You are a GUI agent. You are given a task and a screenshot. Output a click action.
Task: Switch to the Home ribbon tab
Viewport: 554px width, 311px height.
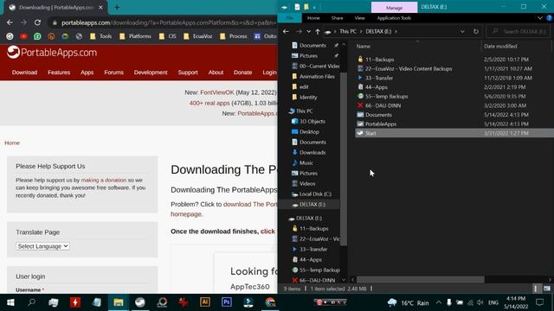tap(313, 18)
